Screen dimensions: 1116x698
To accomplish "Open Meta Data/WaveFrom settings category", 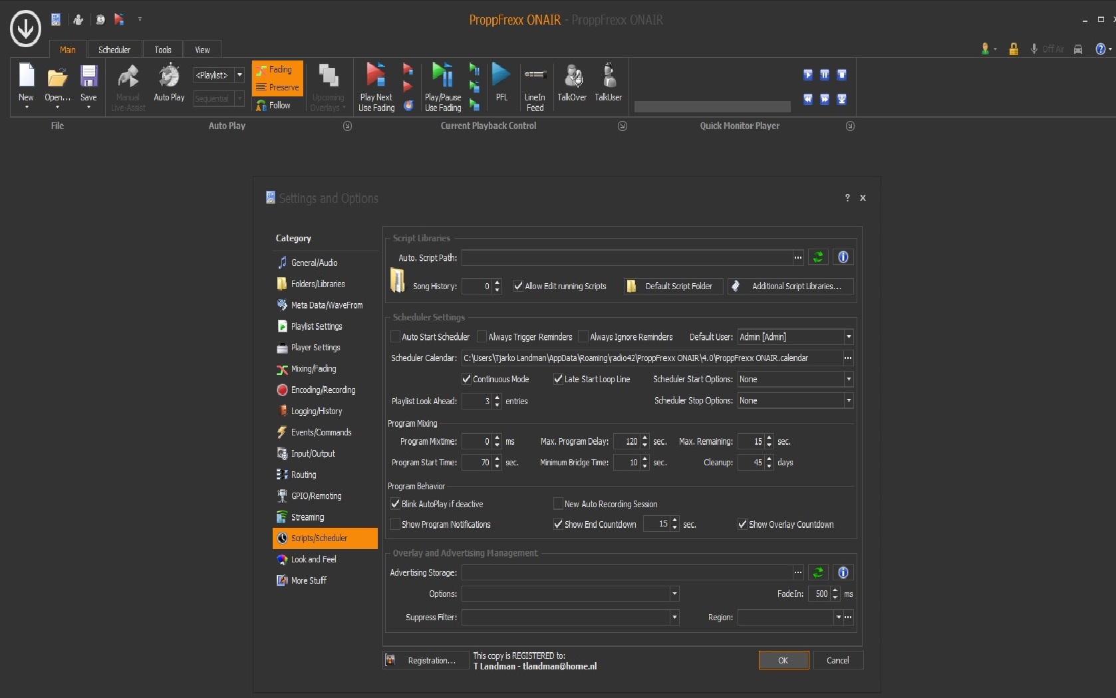I will tap(325, 305).
